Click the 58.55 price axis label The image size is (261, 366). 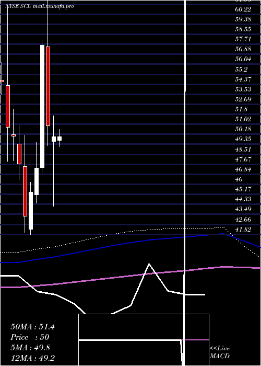(243, 29)
